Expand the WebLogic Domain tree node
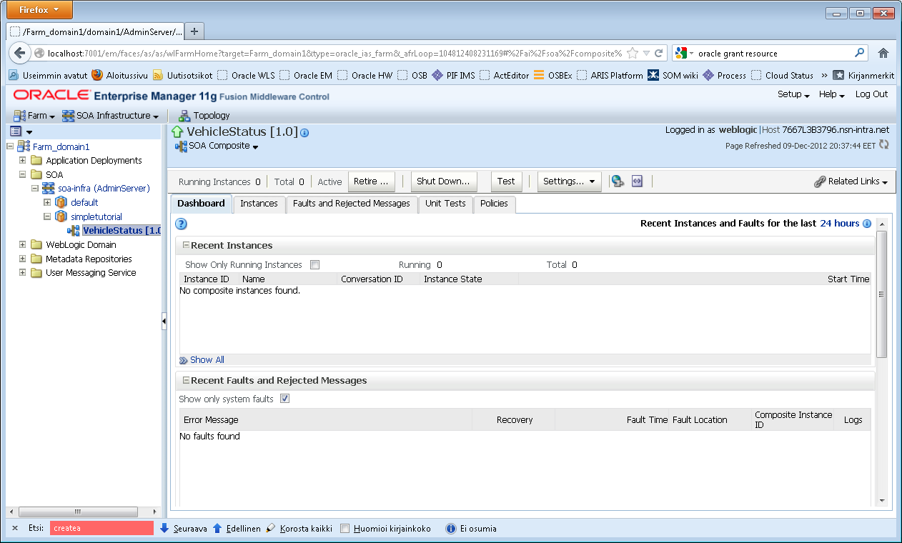 pos(23,244)
